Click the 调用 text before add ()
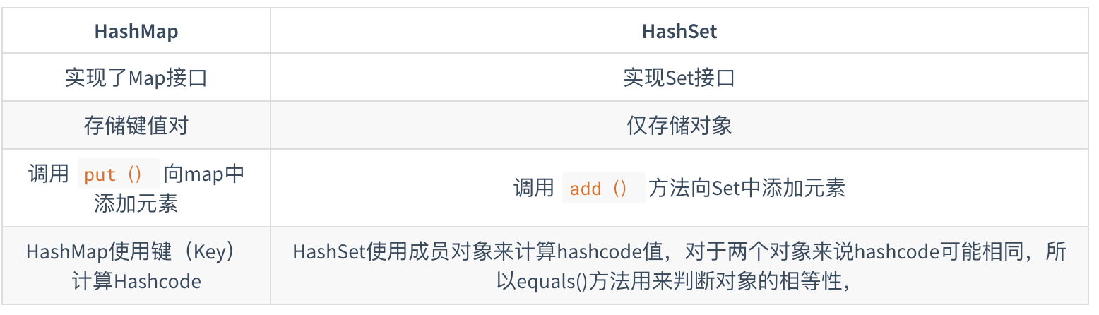The image size is (1099, 315). pyautogui.click(x=533, y=188)
